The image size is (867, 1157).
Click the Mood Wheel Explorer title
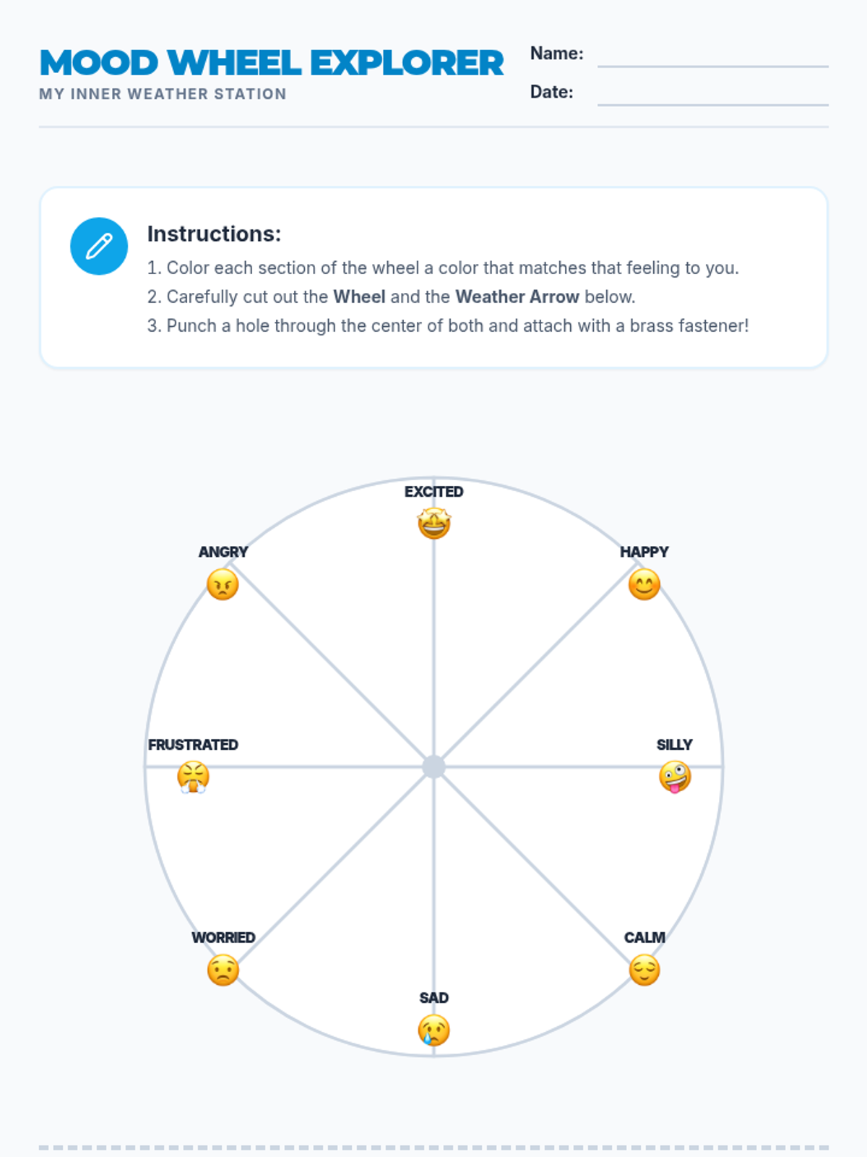coord(271,63)
